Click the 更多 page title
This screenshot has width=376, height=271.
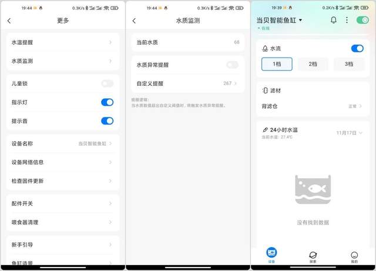coord(63,21)
